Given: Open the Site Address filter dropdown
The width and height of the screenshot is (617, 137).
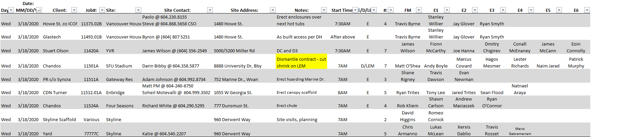Looking at the screenshot, I should (273, 10).
